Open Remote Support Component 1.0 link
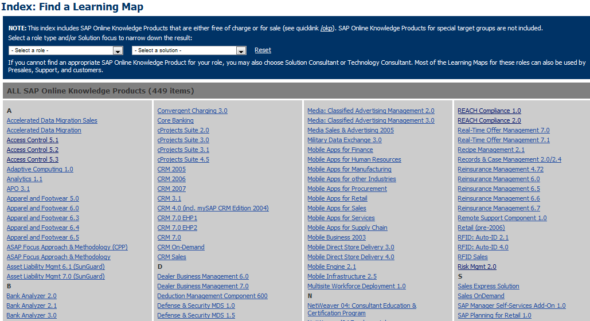Screen dimensions: 590x321 coord(502,218)
